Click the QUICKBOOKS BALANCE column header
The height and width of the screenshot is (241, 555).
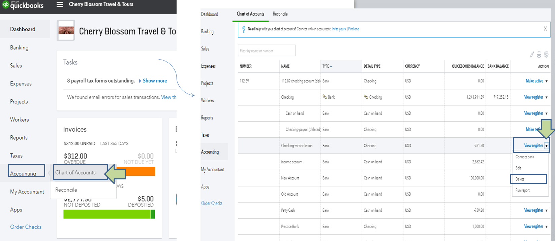tap(468, 66)
